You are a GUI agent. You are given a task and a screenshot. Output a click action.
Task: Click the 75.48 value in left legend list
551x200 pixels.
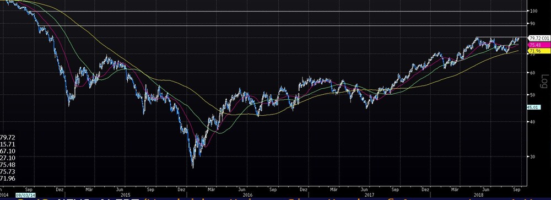point(7,165)
